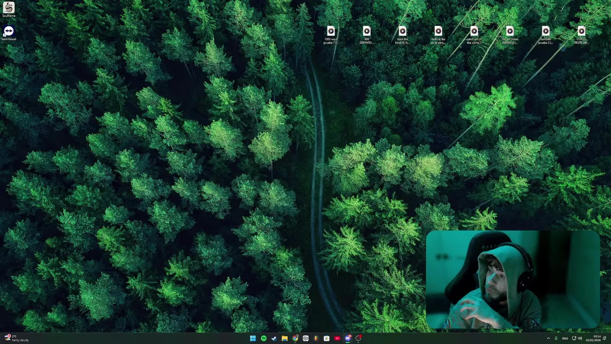Open the Windows Start menu

click(x=253, y=338)
